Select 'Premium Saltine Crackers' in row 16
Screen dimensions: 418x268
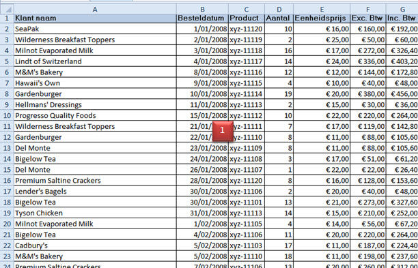click(x=95, y=181)
